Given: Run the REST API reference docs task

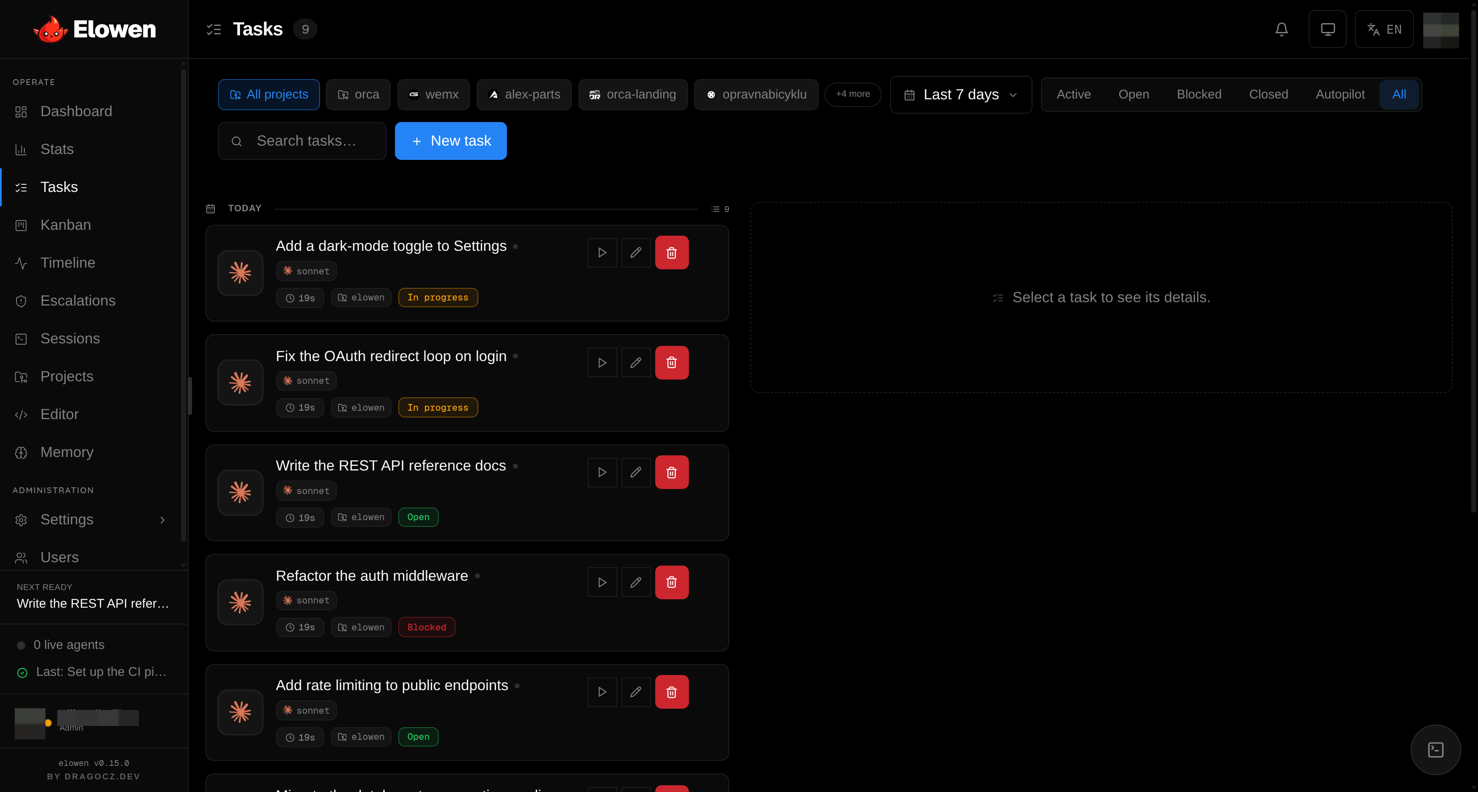Looking at the screenshot, I should tap(602, 473).
